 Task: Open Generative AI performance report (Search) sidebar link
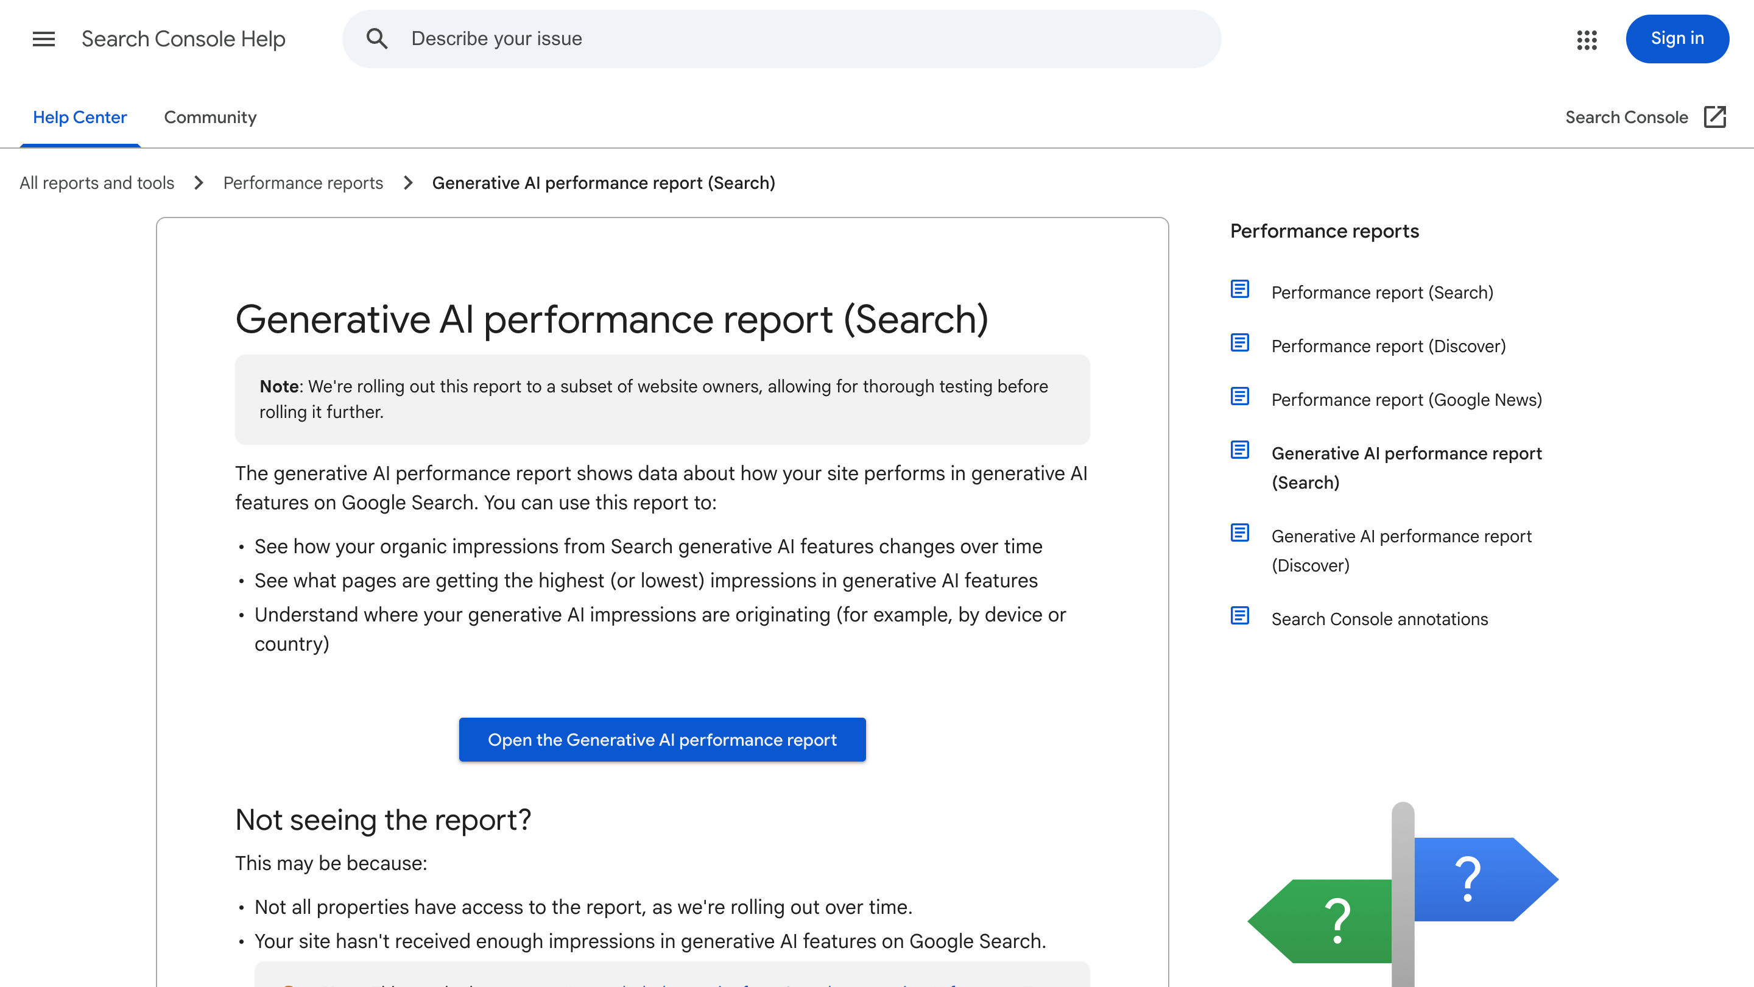[x=1407, y=468]
